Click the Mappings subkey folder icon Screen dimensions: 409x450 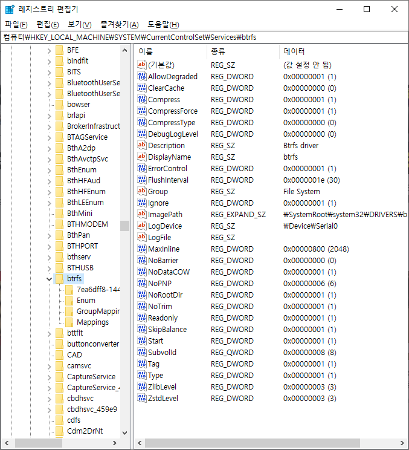(x=69, y=322)
